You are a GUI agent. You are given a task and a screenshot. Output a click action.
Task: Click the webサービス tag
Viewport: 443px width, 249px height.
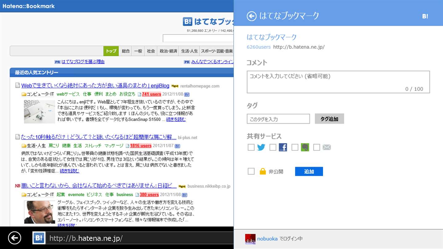tap(68, 94)
